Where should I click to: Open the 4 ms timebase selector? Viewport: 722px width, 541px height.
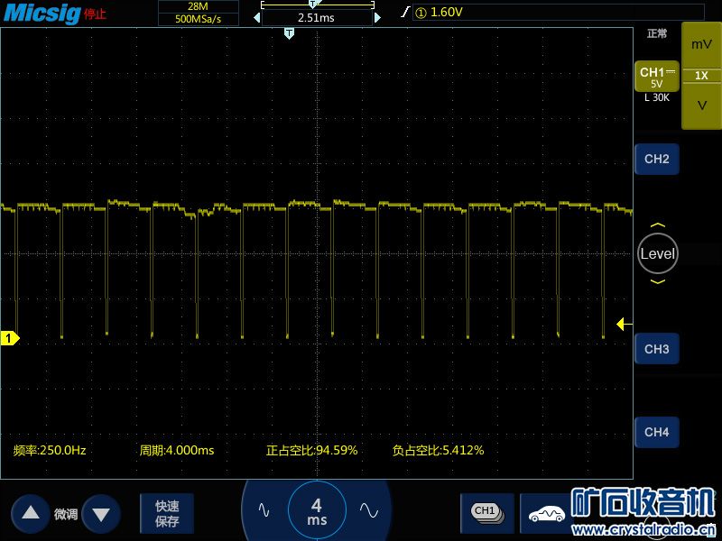click(x=317, y=510)
